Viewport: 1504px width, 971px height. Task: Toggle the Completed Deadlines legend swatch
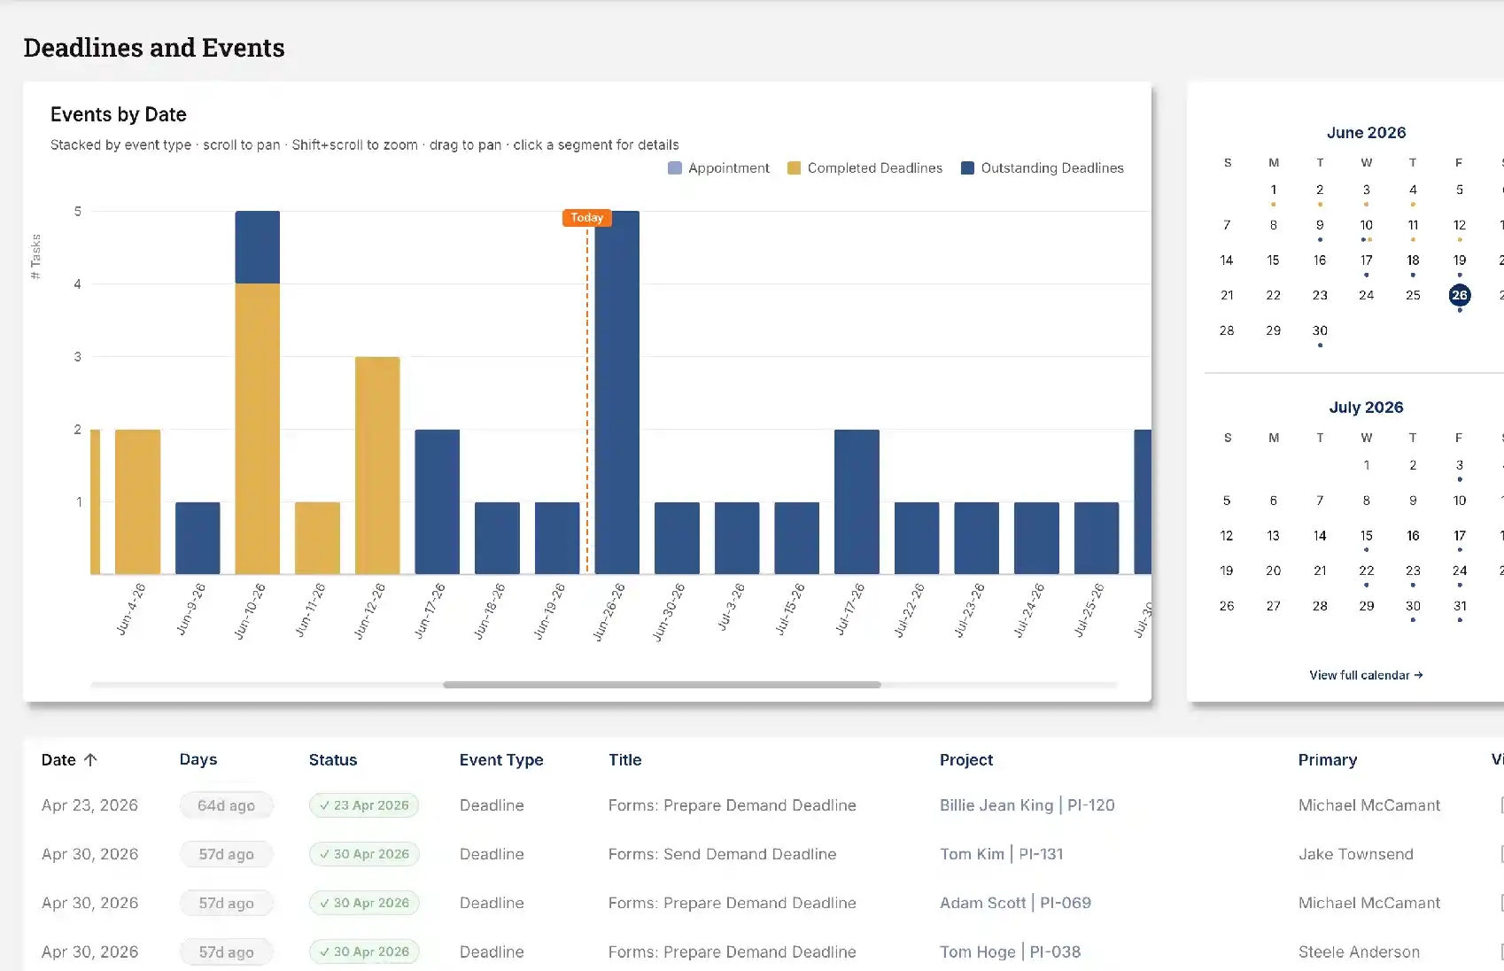click(x=794, y=168)
